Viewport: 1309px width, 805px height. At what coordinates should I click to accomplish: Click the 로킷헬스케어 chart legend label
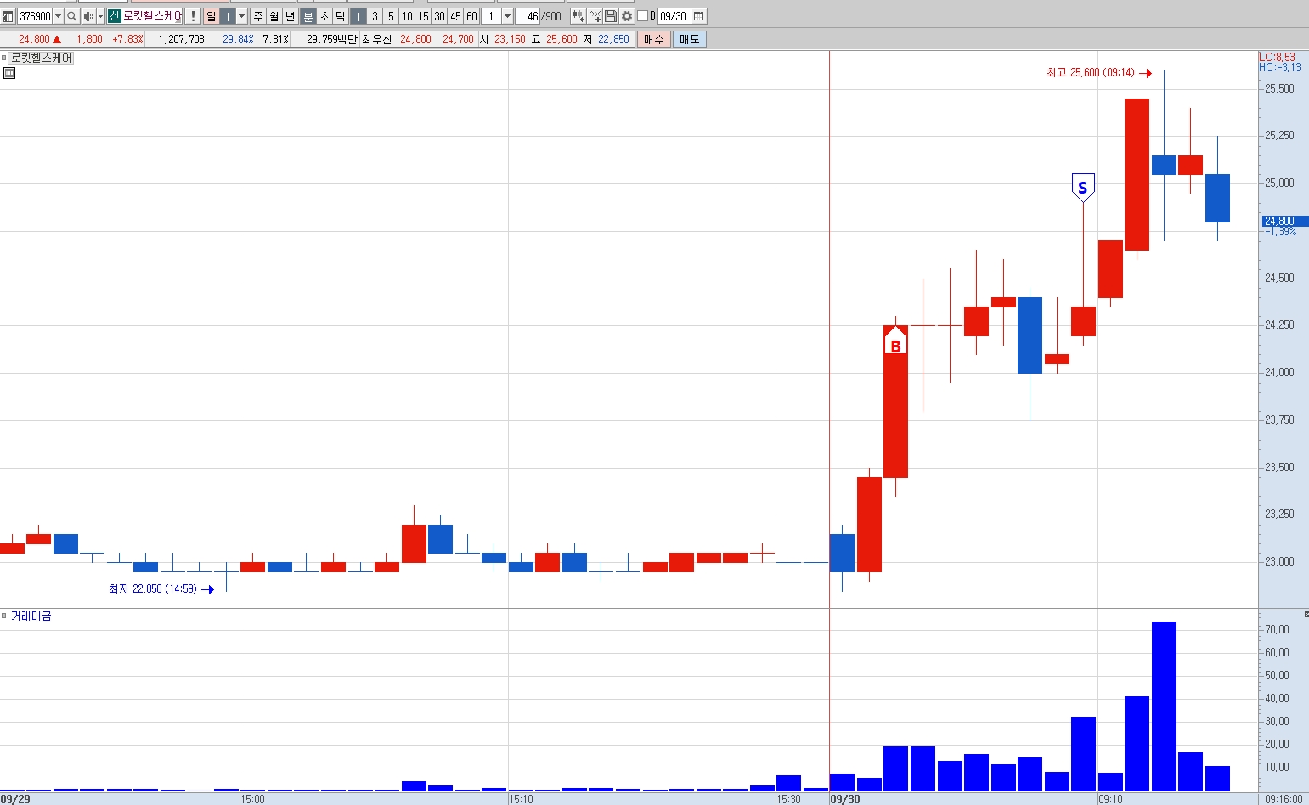pos(41,58)
